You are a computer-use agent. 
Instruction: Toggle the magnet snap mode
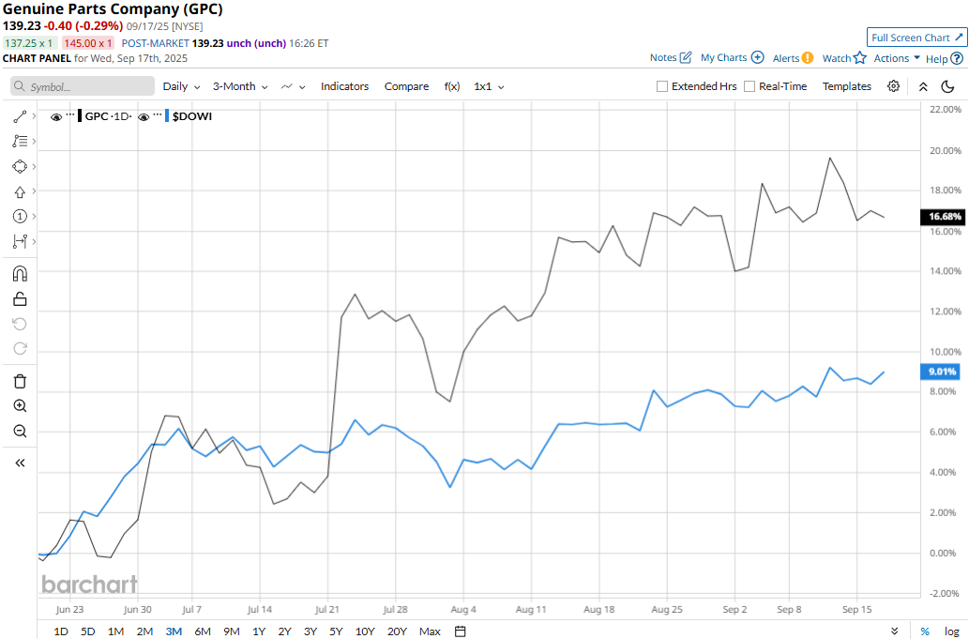pyautogui.click(x=20, y=273)
